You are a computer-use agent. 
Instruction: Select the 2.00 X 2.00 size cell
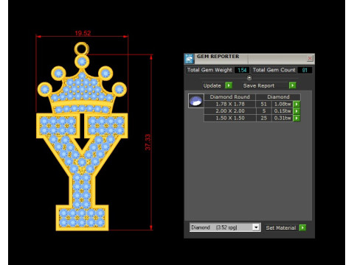pos(230,111)
